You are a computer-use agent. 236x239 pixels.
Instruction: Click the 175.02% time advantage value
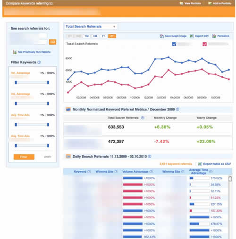click(x=216, y=178)
